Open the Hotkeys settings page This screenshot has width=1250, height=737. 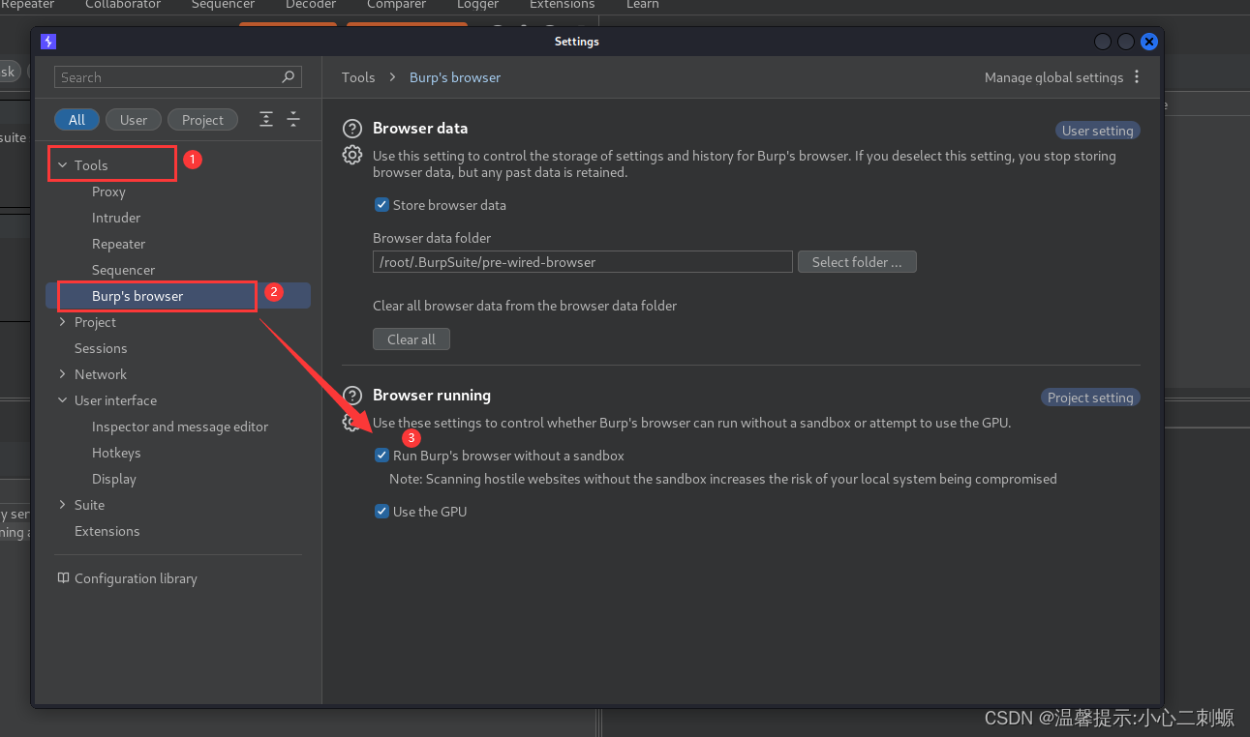[116, 453]
